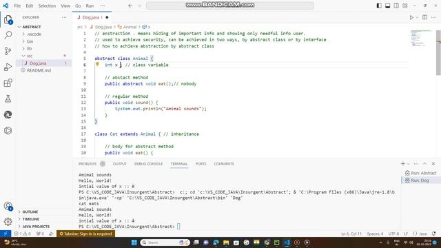Screen dimensions: 441x248
Task: Click Ln 6, Col 11 status entry
Action: click(351, 234)
